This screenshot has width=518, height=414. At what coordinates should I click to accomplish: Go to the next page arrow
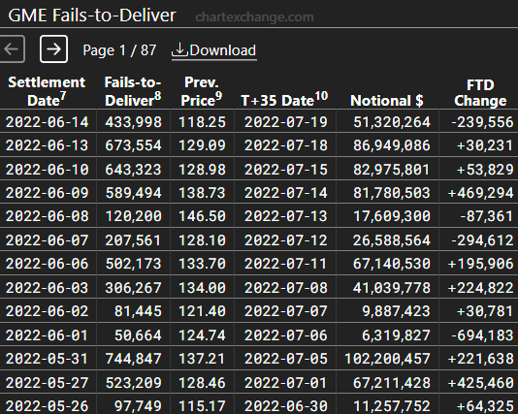54,49
